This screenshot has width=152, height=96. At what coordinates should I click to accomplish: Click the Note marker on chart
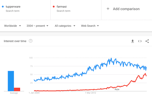pos(117,89)
